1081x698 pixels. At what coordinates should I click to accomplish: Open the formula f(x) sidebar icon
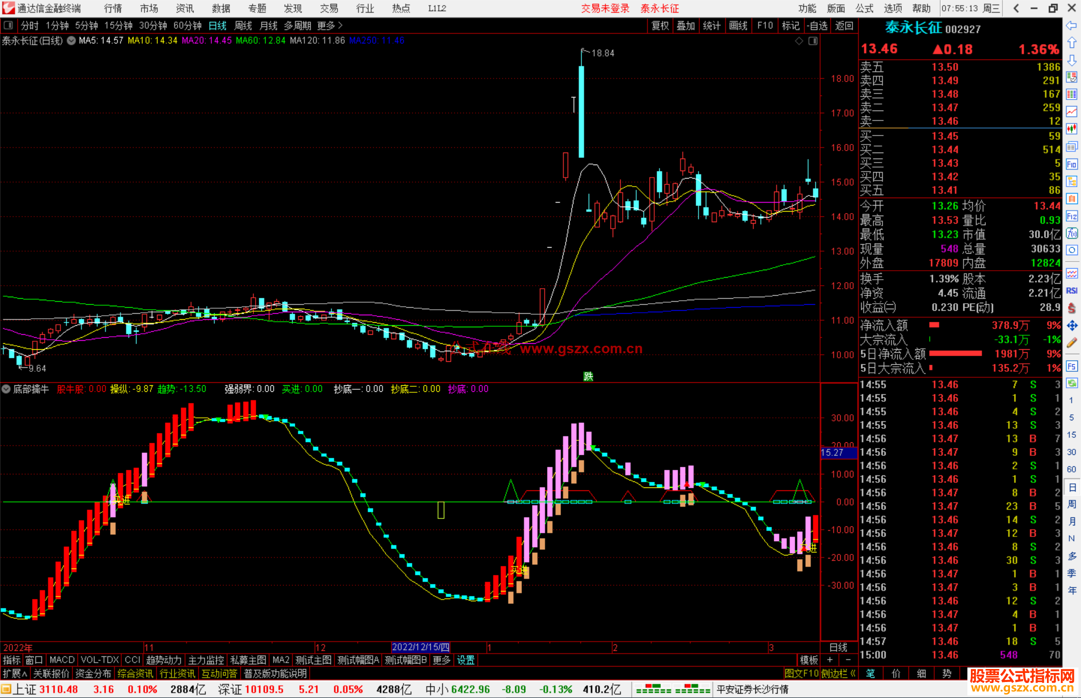pyautogui.click(x=1071, y=233)
